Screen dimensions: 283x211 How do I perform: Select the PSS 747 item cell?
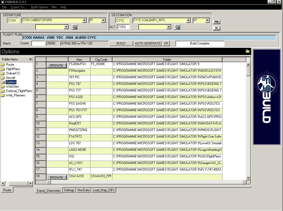click(x=79, y=85)
